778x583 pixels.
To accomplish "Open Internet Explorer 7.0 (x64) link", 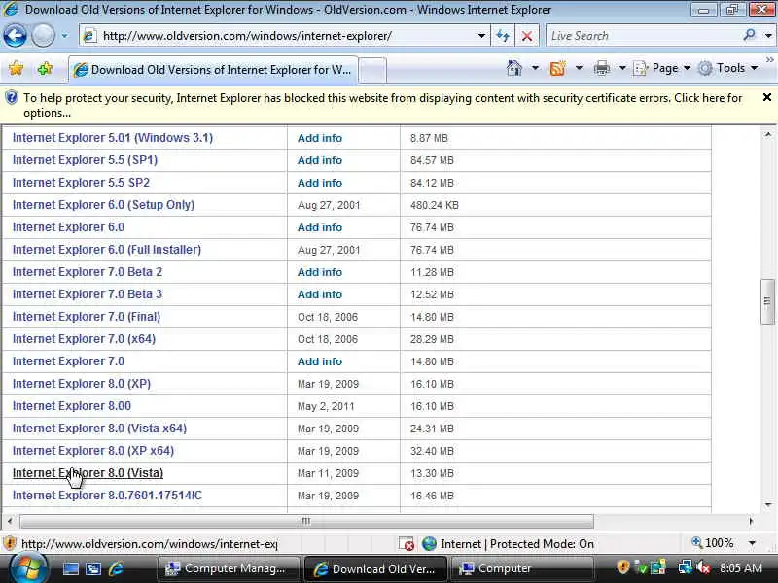I will [84, 338].
